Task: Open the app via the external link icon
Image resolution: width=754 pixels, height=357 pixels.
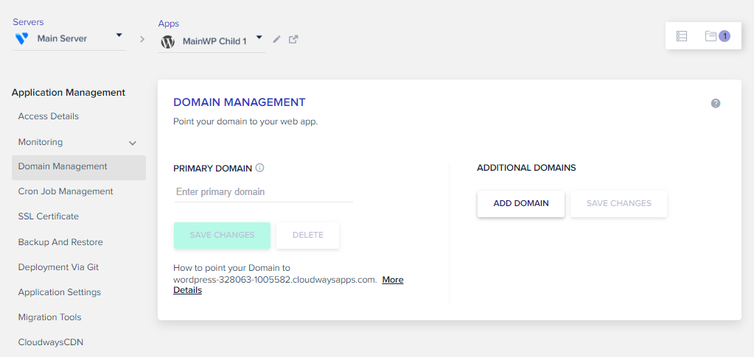Action: 293,40
